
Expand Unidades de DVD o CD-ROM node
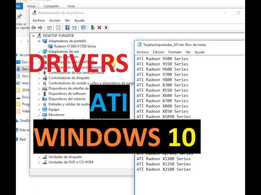pos(40,162)
